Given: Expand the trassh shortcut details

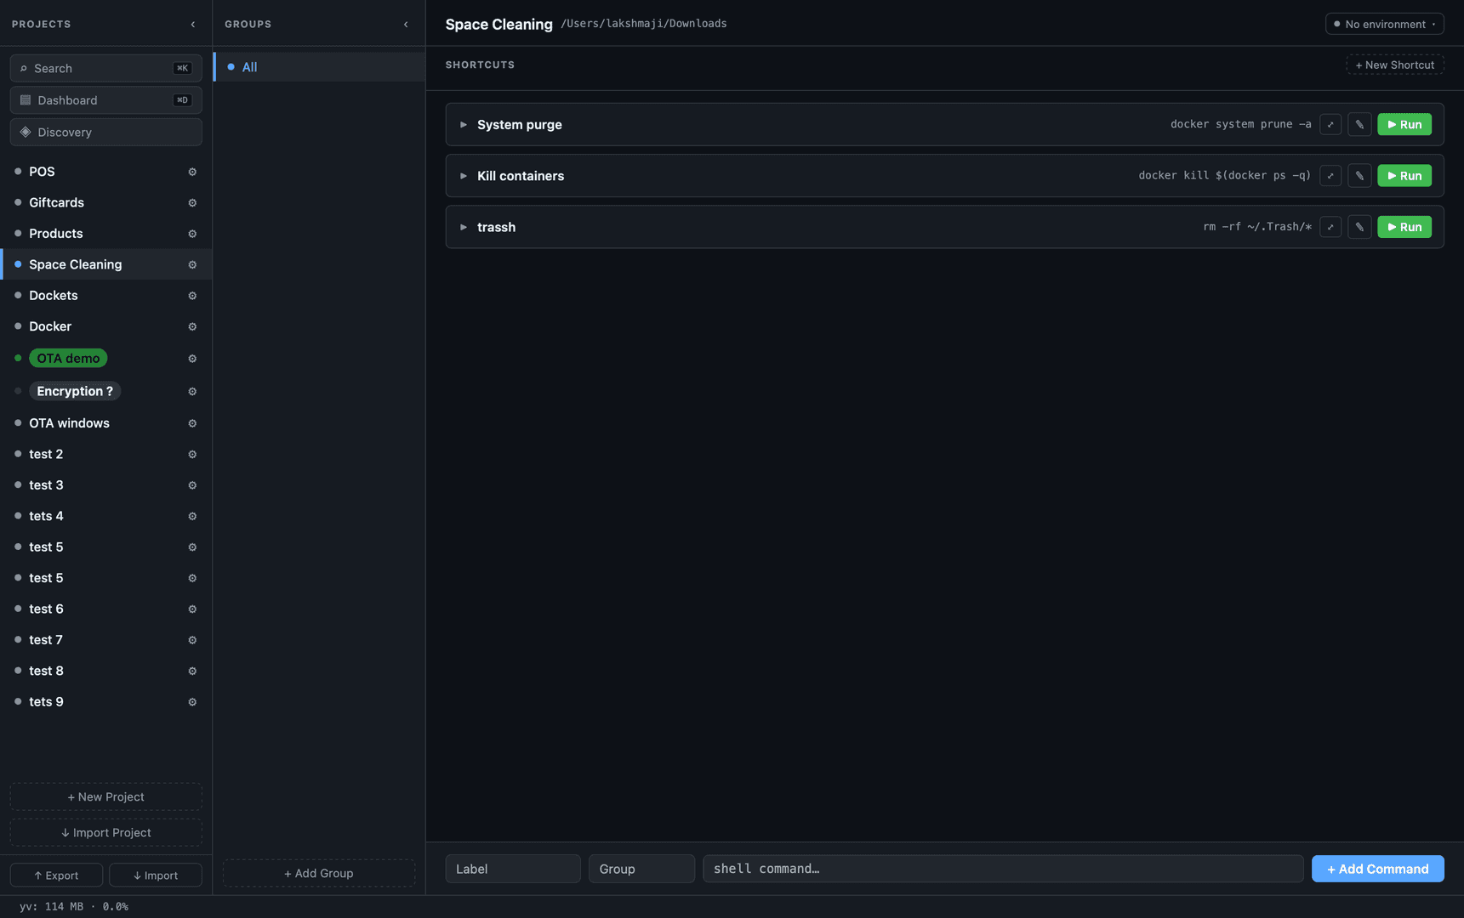Looking at the screenshot, I should [464, 227].
